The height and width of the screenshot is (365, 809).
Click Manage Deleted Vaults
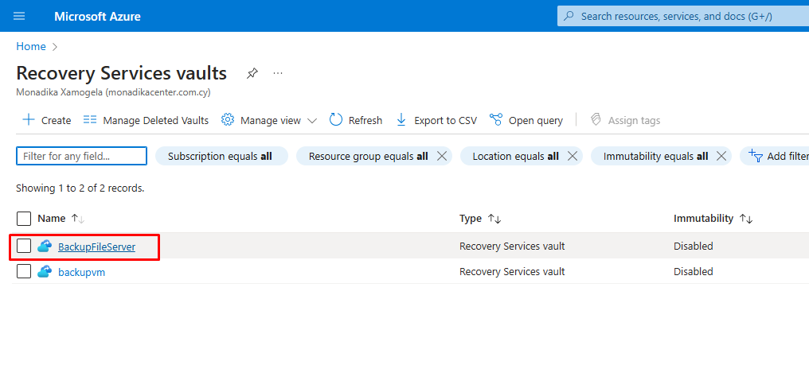click(146, 120)
